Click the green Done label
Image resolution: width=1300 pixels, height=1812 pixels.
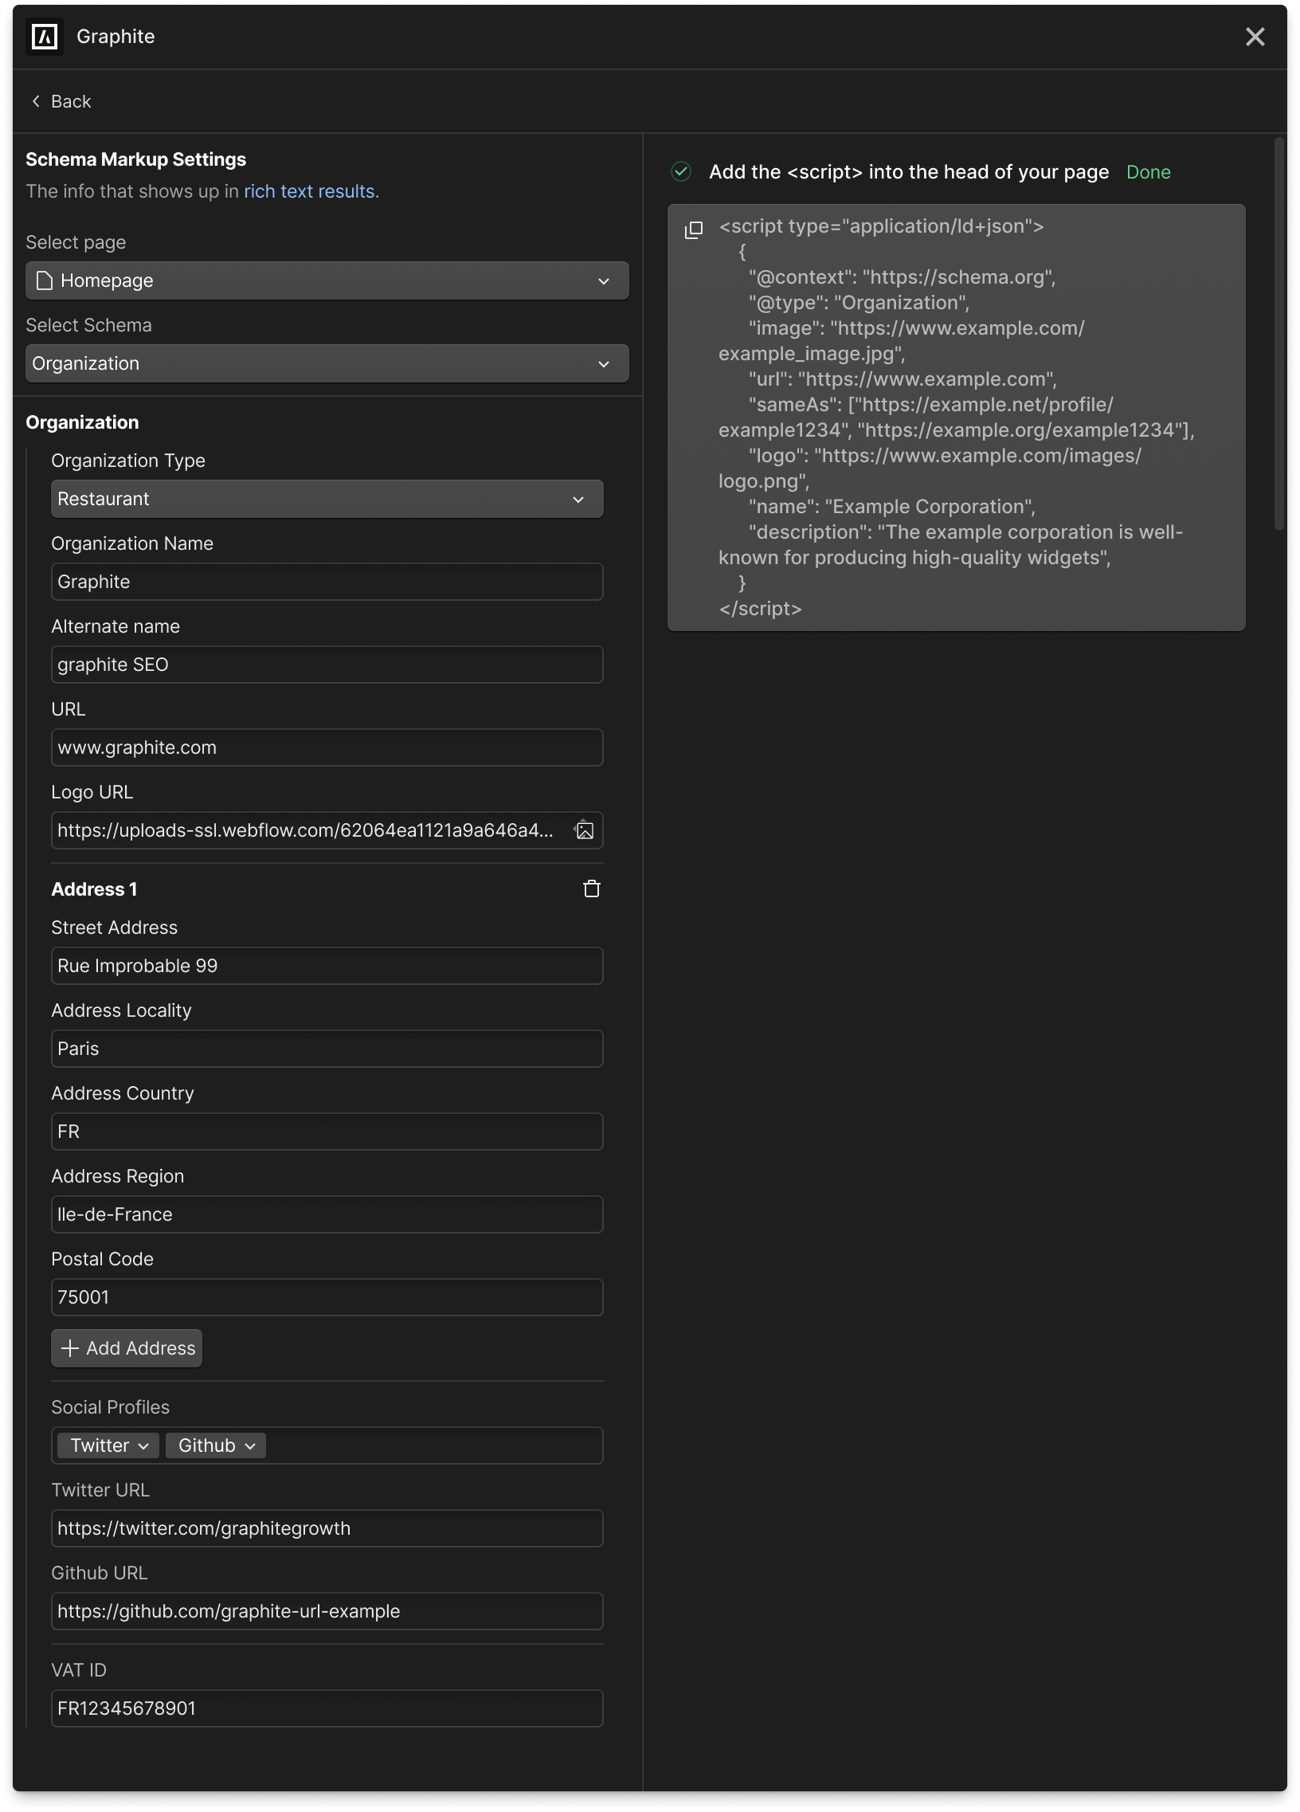(1149, 173)
